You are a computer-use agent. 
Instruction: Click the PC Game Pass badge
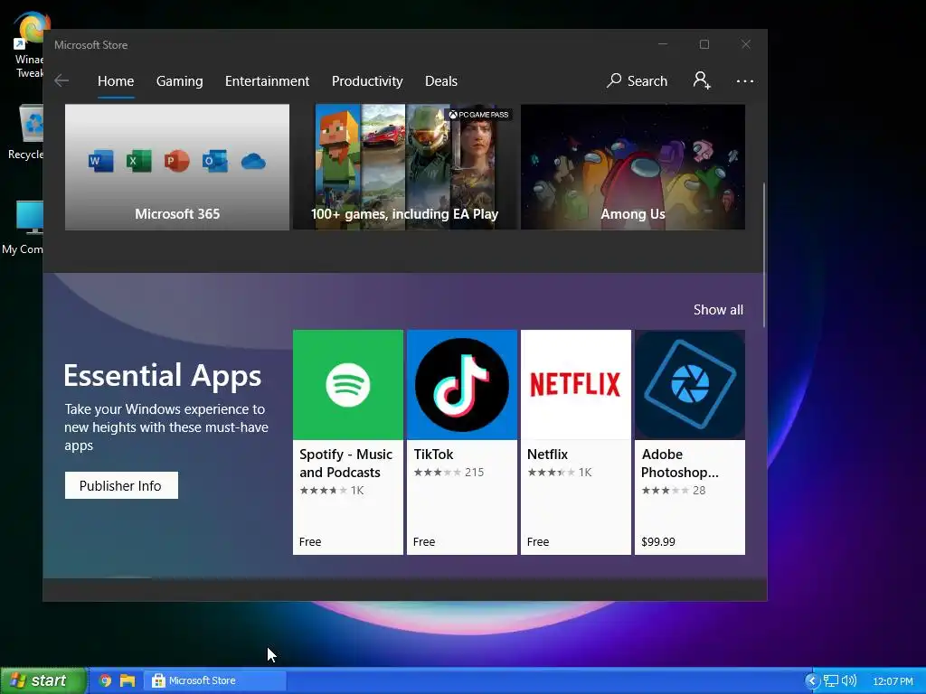point(478,115)
